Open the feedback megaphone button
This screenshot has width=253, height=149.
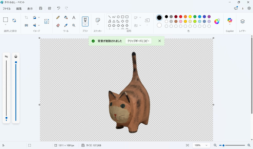236,8
